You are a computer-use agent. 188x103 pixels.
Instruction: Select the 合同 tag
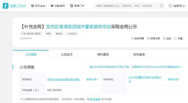[x=48, y=34]
